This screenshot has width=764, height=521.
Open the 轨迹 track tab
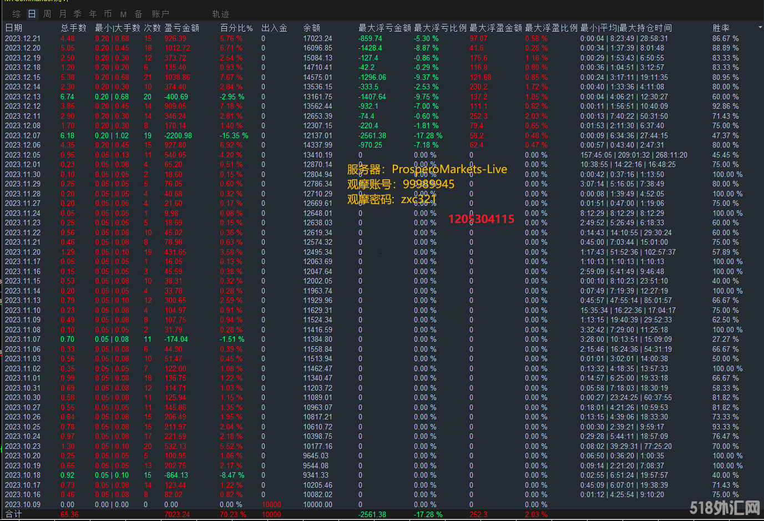pyautogui.click(x=220, y=14)
